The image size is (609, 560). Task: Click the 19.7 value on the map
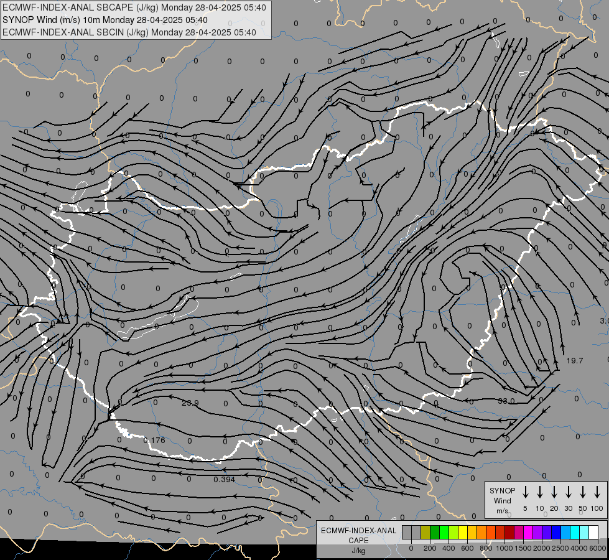[575, 361]
